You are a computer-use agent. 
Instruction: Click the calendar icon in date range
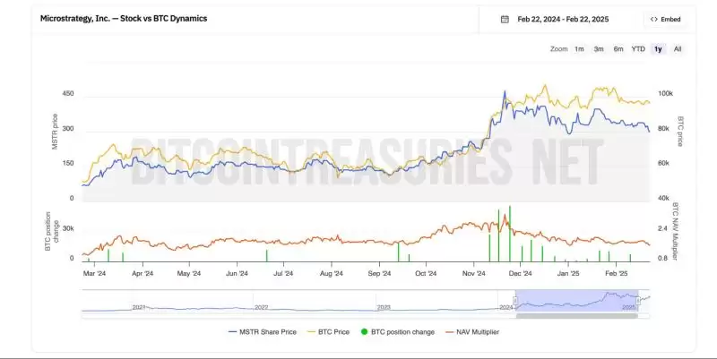505,19
